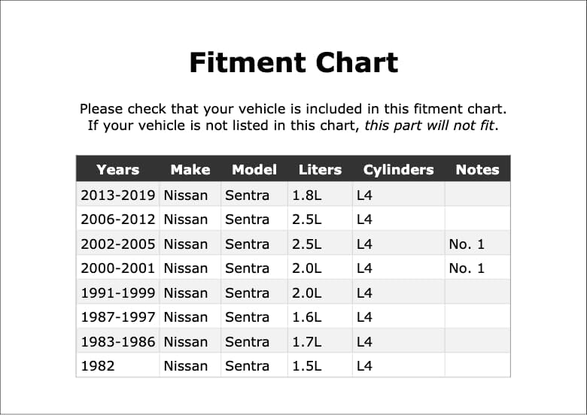Click the Liters column header
The image size is (587, 415).
point(320,170)
